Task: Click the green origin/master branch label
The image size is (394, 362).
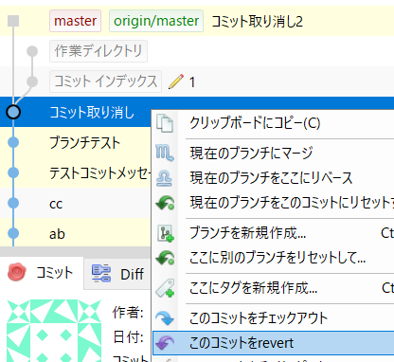Action: [x=156, y=21]
